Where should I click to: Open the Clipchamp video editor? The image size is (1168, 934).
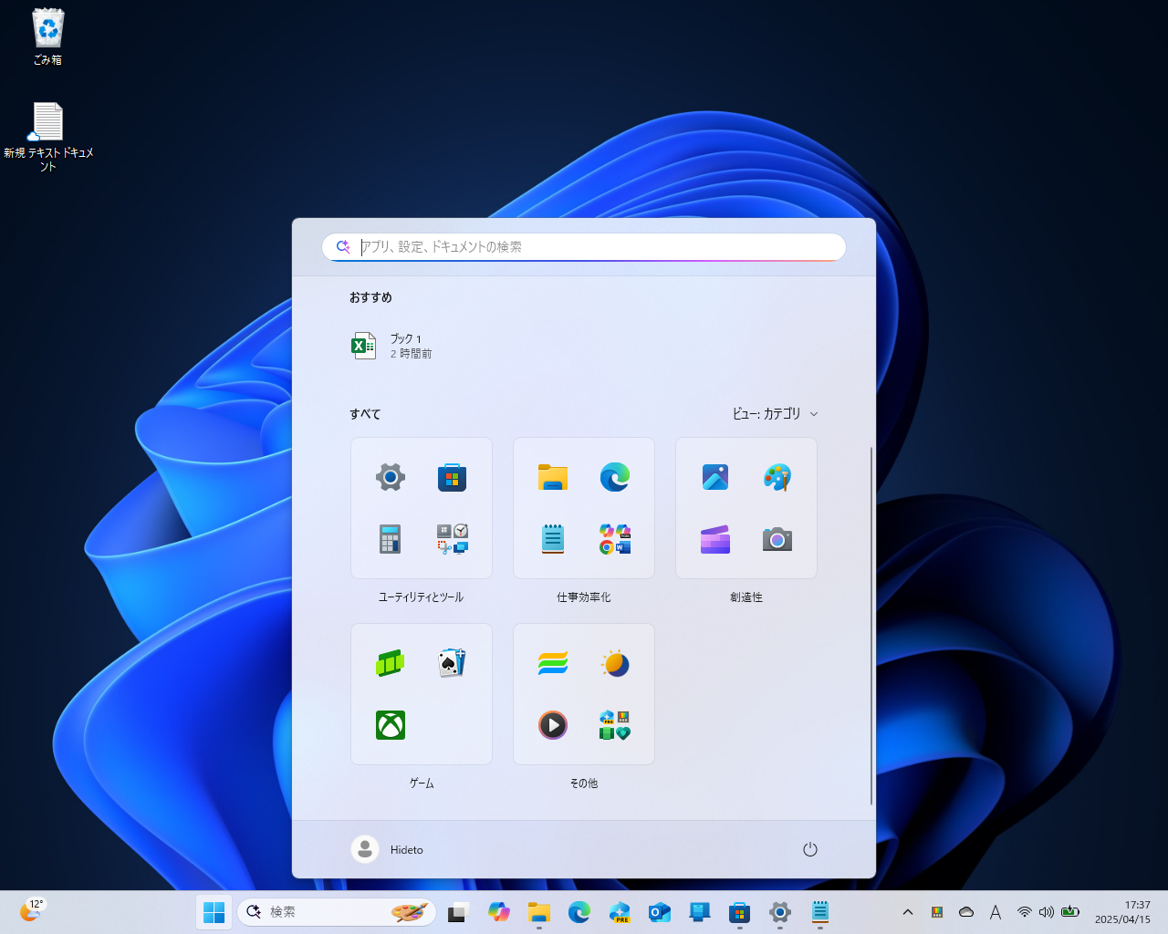715,539
